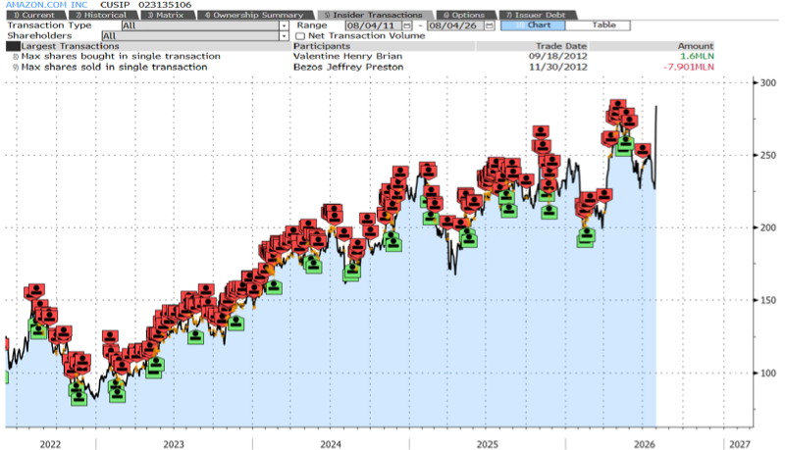
Task: Enable the Net Transaction Volume checkbox
Action: 300,36
